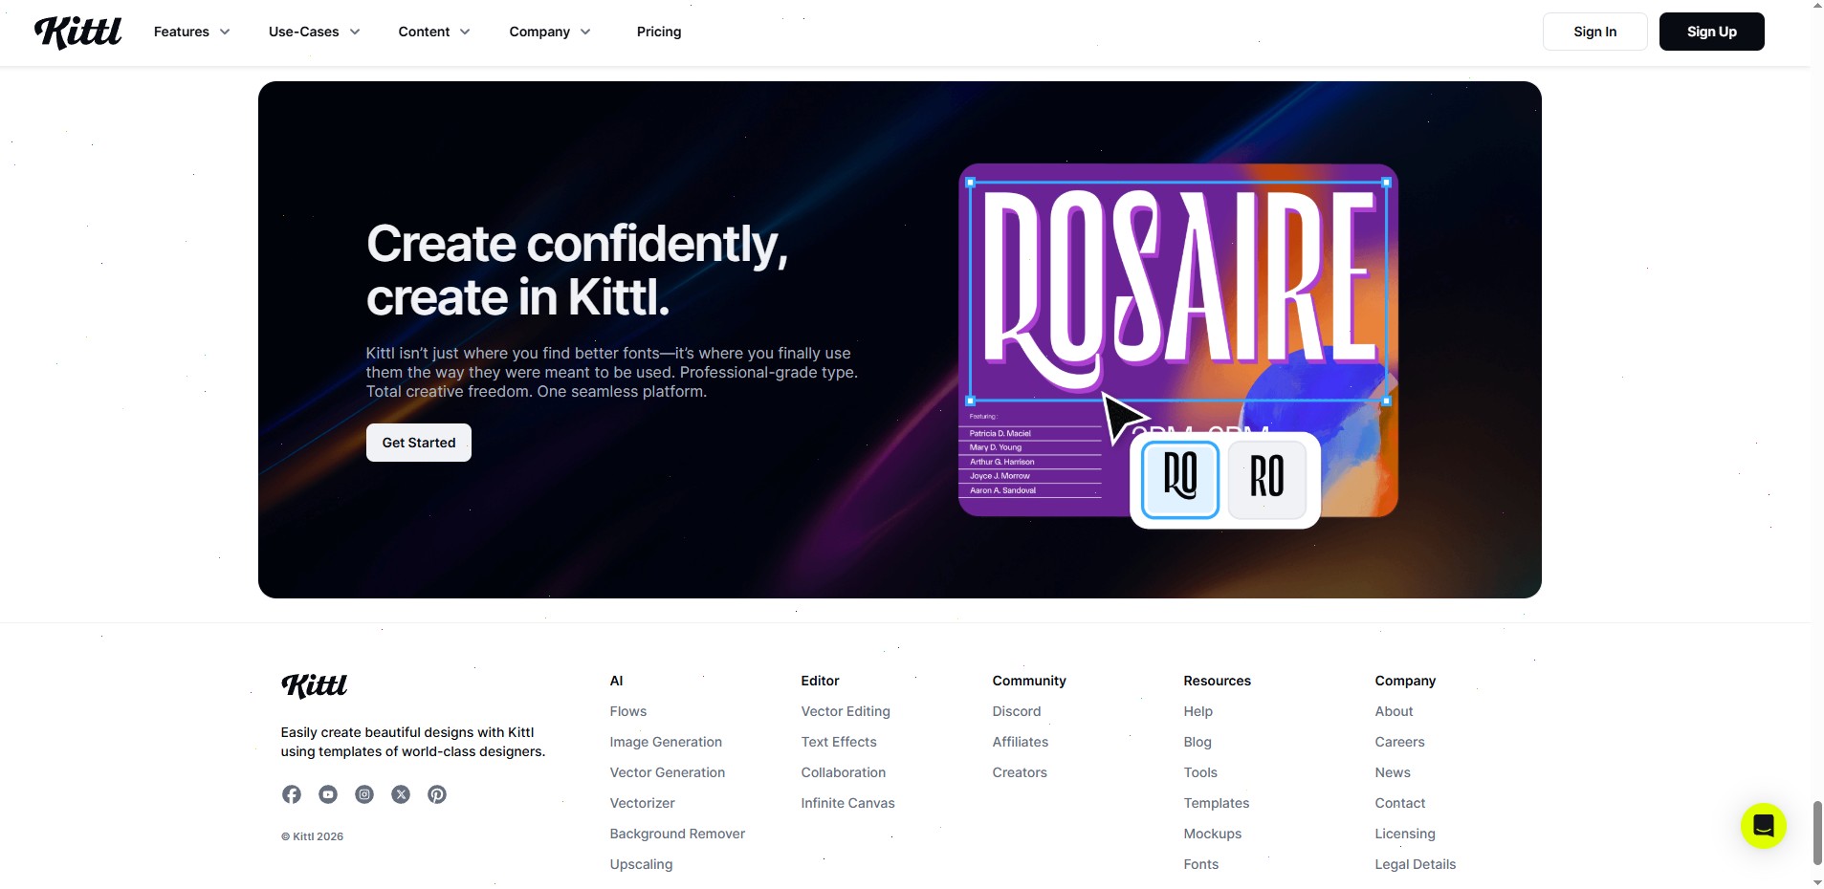This screenshot has width=1824, height=889.
Task: Click the 'AI' footer column heading
Action: [x=616, y=681]
